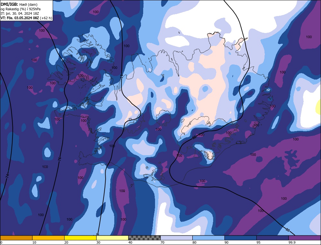This screenshot has height=245, width=321.
Task: Click the DMI/IGB title text
Action: click(9, 4)
